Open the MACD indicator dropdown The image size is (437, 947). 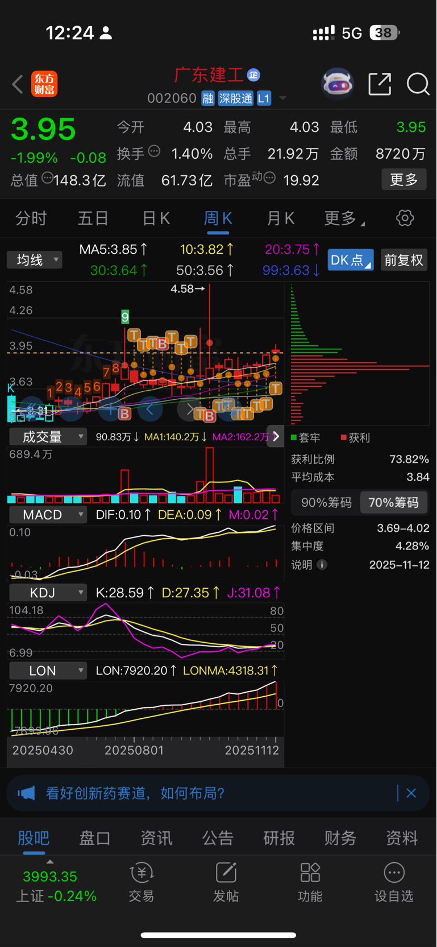[48, 515]
